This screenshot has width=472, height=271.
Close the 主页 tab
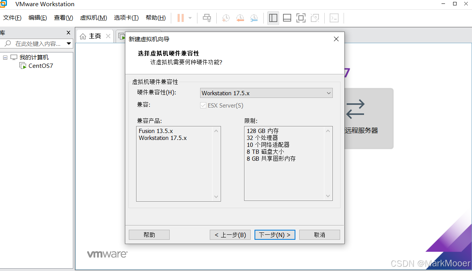pyautogui.click(x=108, y=36)
